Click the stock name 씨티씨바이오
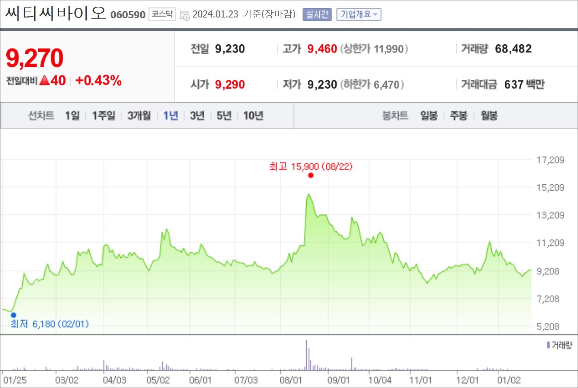Screen dimensions: 578x388 point(56,13)
